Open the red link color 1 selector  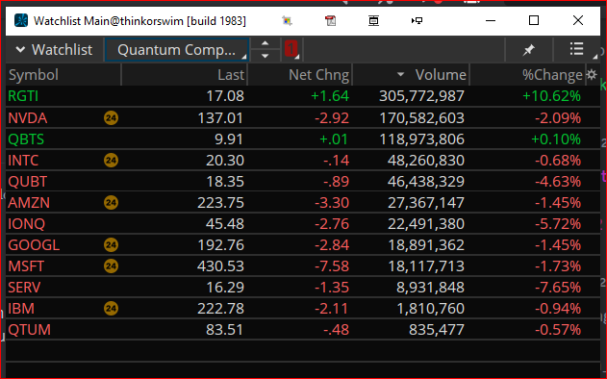pos(291,49)
